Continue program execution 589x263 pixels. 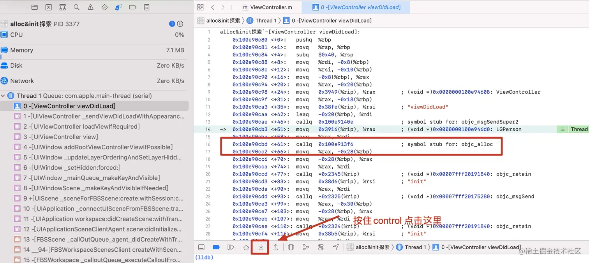[x=231, y=247]
